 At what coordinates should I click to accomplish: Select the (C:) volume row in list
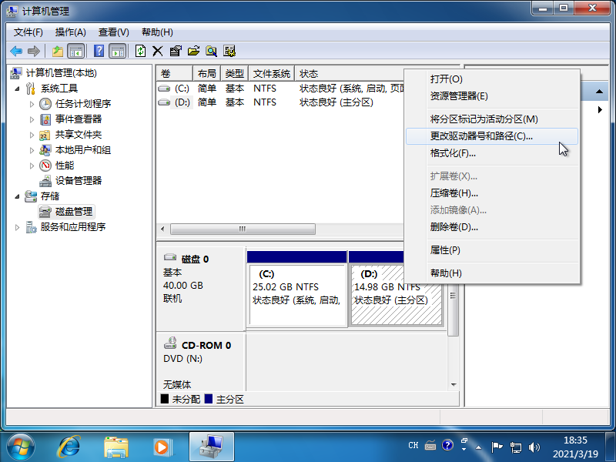[x=280, y=89]
